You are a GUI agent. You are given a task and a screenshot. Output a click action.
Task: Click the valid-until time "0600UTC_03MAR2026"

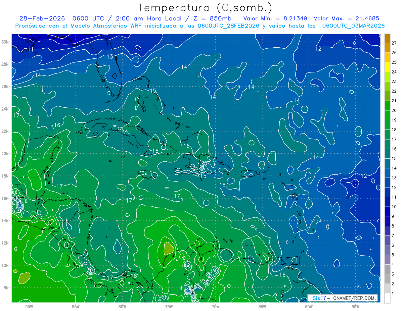pos(353,25)
